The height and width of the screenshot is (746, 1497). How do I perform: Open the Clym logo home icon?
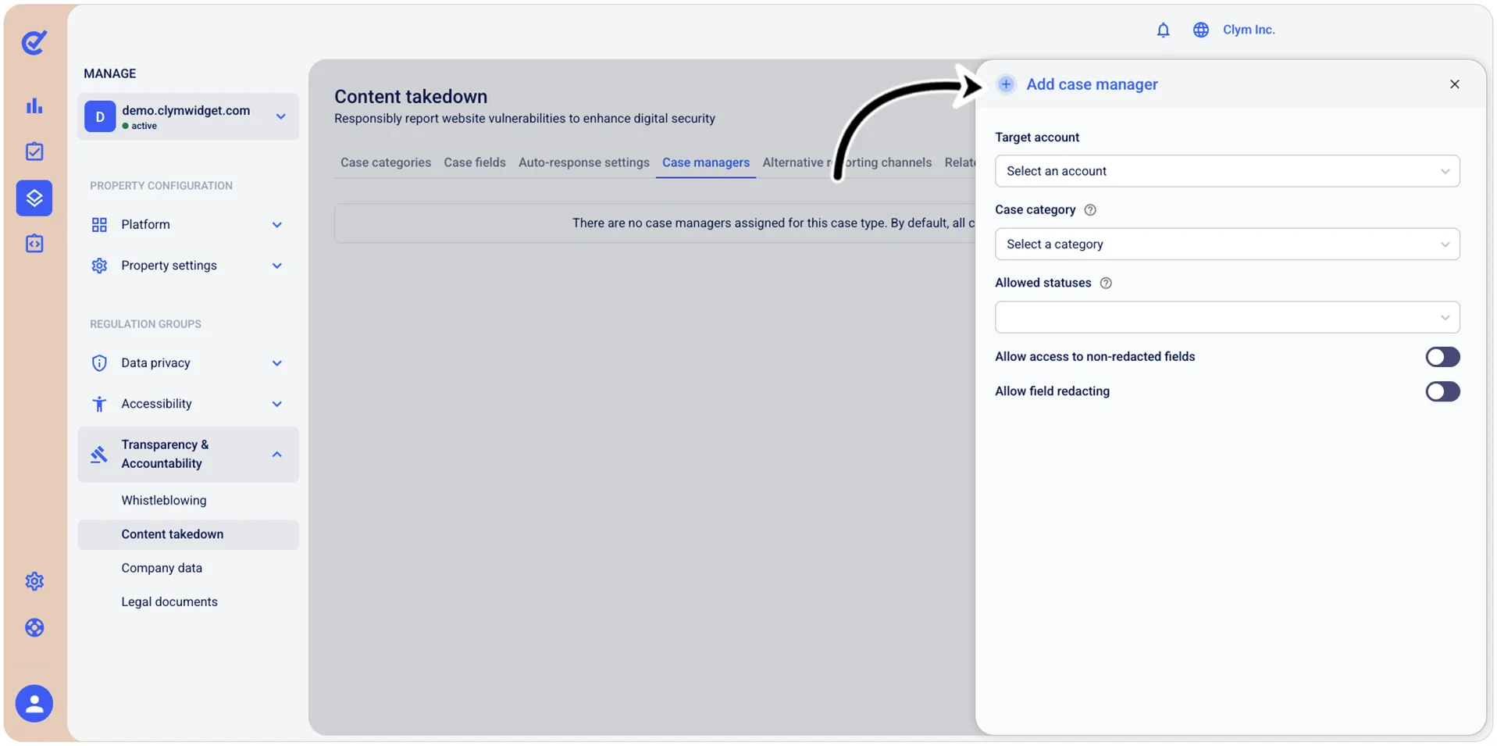[34, 42]
